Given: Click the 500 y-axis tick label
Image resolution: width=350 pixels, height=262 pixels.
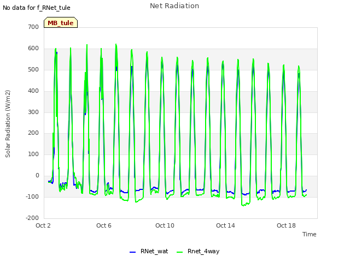Looking at the screenshot, I should (x=33, y=69).
